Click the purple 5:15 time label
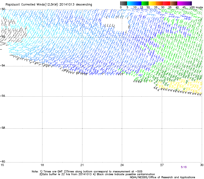This screenshot has width=204, height=179. tap(184, 167)
